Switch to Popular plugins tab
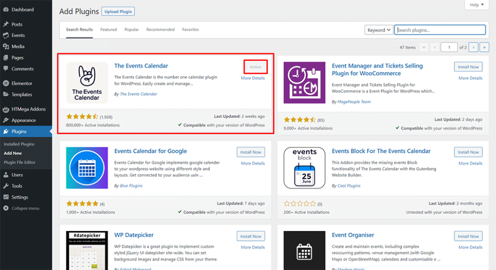 [x=132, y=29]
